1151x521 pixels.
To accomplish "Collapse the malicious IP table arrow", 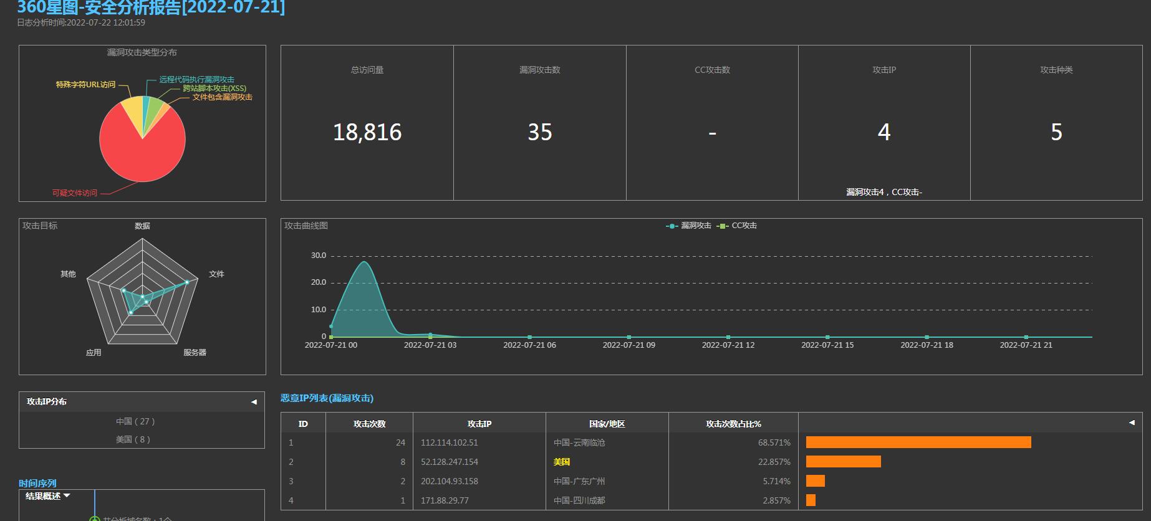I will (x=1132, y=423).
